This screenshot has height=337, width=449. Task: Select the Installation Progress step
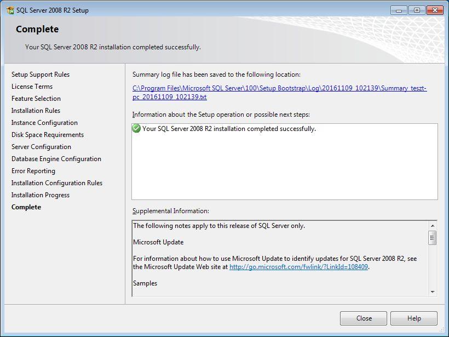41,195
